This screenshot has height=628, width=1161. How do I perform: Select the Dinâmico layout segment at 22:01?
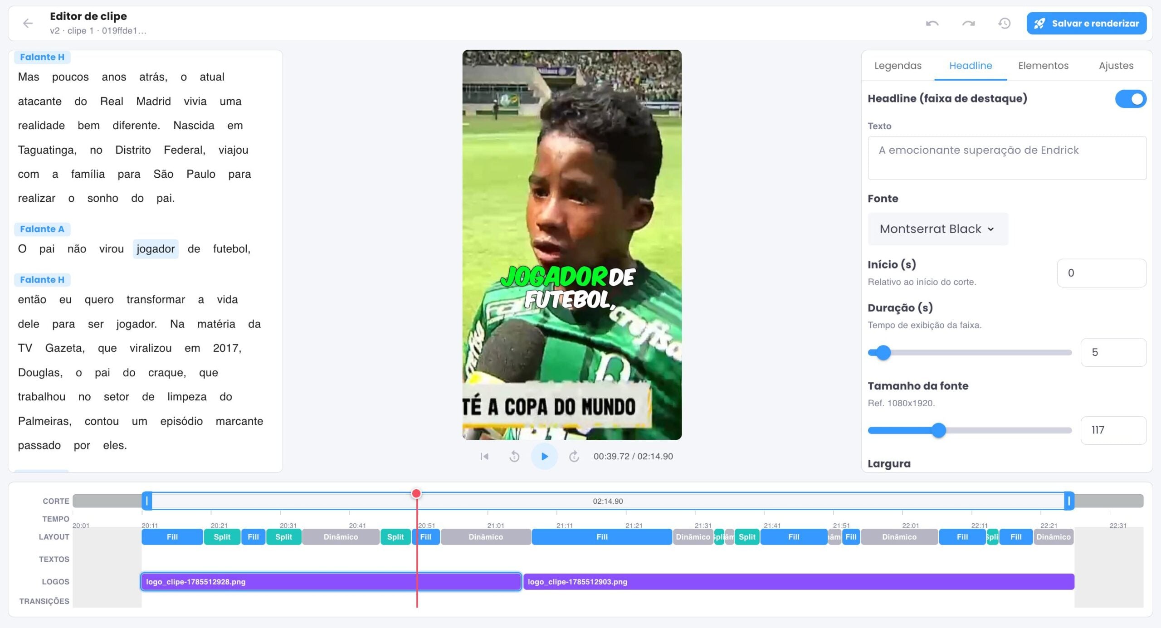point(899,537)
